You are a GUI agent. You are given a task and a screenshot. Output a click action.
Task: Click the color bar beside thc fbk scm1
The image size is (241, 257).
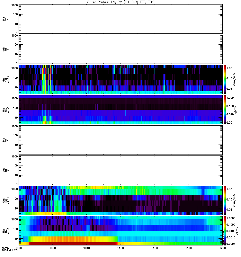point(225,231)
